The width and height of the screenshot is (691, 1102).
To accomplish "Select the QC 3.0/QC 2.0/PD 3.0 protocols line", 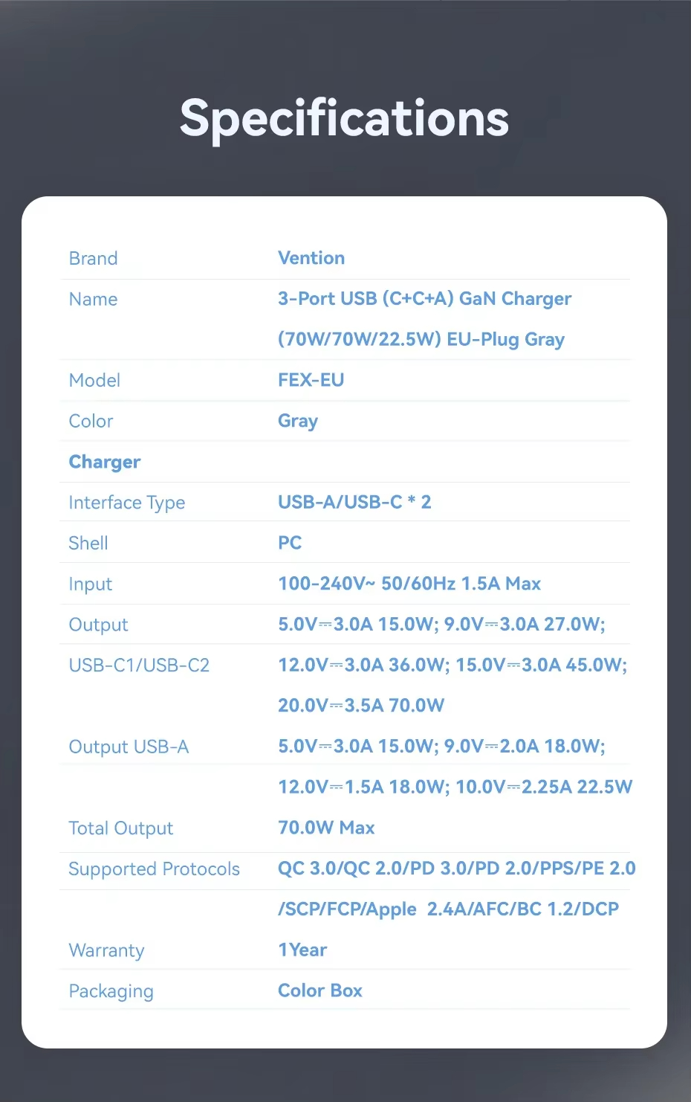I will click(x=457, y=869).
